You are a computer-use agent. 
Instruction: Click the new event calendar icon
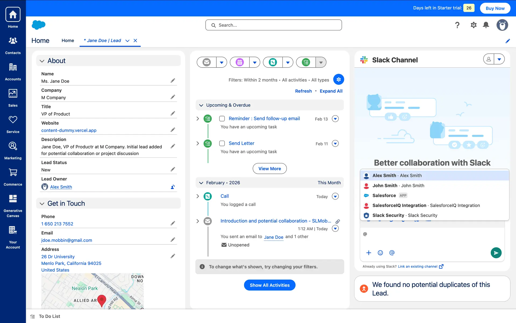click(240, 62)
